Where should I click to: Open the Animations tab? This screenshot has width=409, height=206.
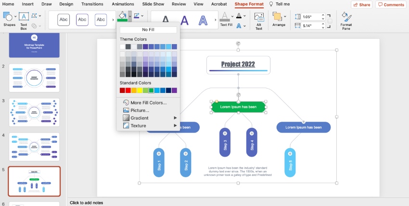123,4
